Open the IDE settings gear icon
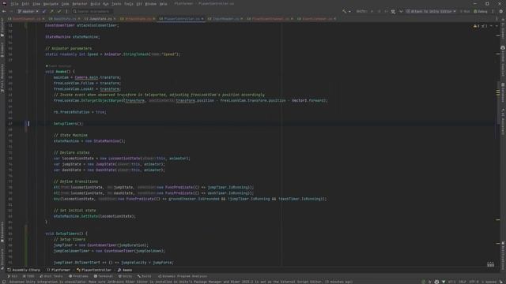Viewport: 506px width, 284px height. [500, 11]
